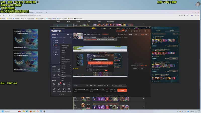Click upper Download for Free ad link
This screenshot has height=113, width=201.
coord(20,47)
